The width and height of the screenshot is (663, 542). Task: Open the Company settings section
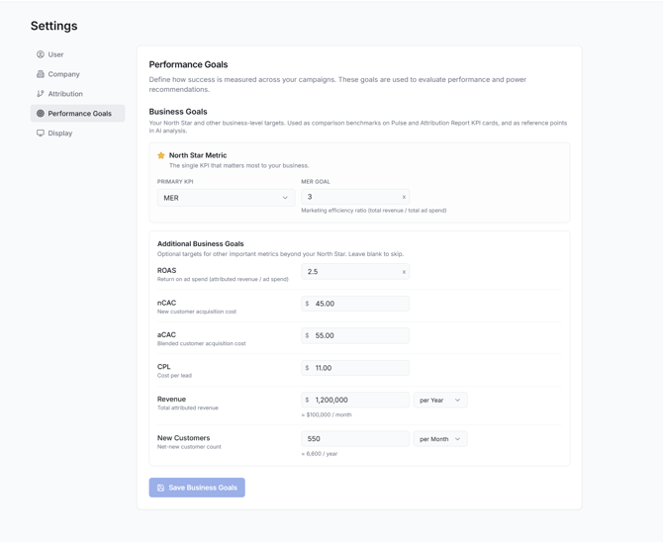(78, 74)
